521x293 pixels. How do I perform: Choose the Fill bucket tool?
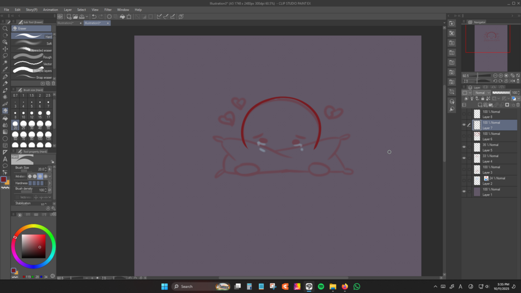(5, 118)
